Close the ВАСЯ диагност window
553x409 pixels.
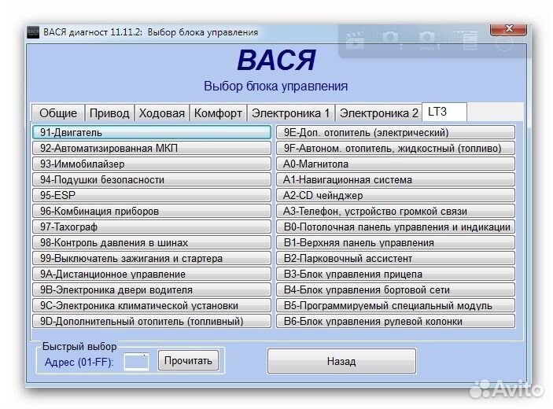(x=507, y=31)
